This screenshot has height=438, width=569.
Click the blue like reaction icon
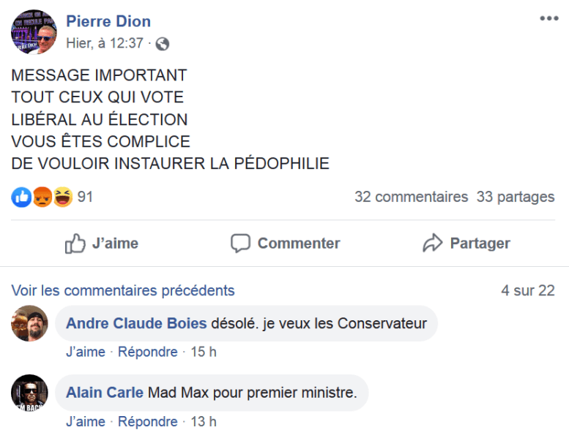(x=22, y=197)
